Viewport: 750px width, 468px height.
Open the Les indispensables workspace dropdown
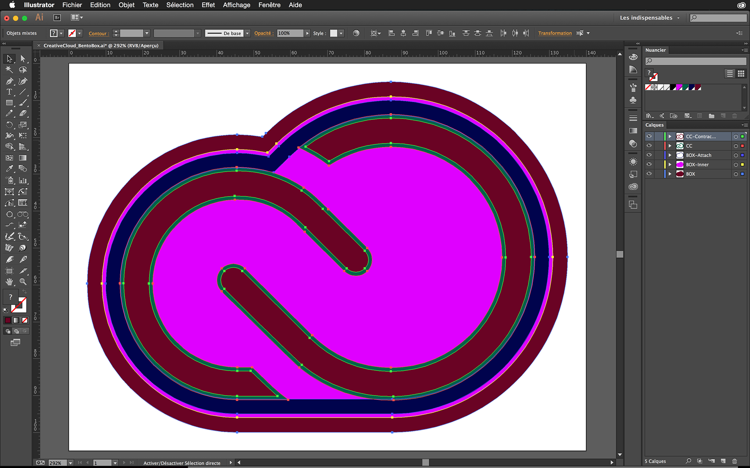coord(650,18)
